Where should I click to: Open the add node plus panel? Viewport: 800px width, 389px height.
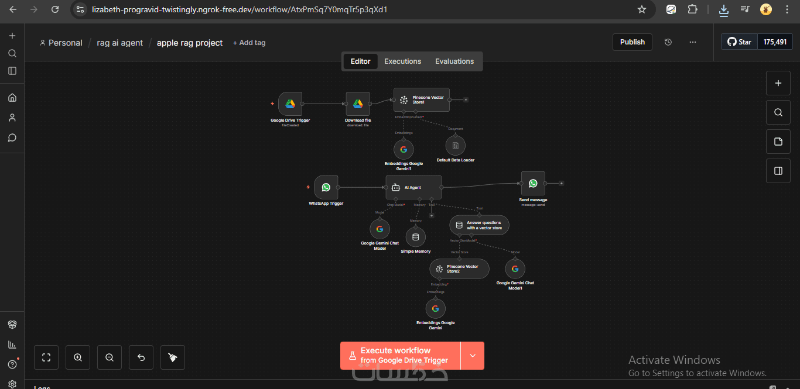coord(778,83)
